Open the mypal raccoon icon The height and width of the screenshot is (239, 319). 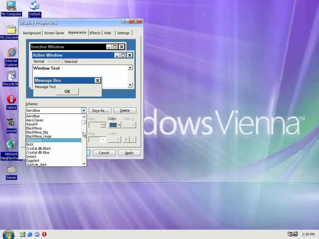pyautogui.click(x=11, y=123)
